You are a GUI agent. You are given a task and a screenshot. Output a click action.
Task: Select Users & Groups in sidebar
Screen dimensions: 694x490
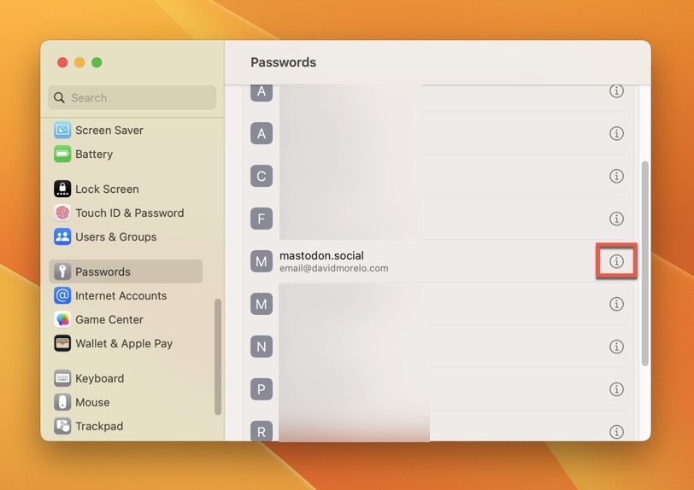[x=126, y=236]
